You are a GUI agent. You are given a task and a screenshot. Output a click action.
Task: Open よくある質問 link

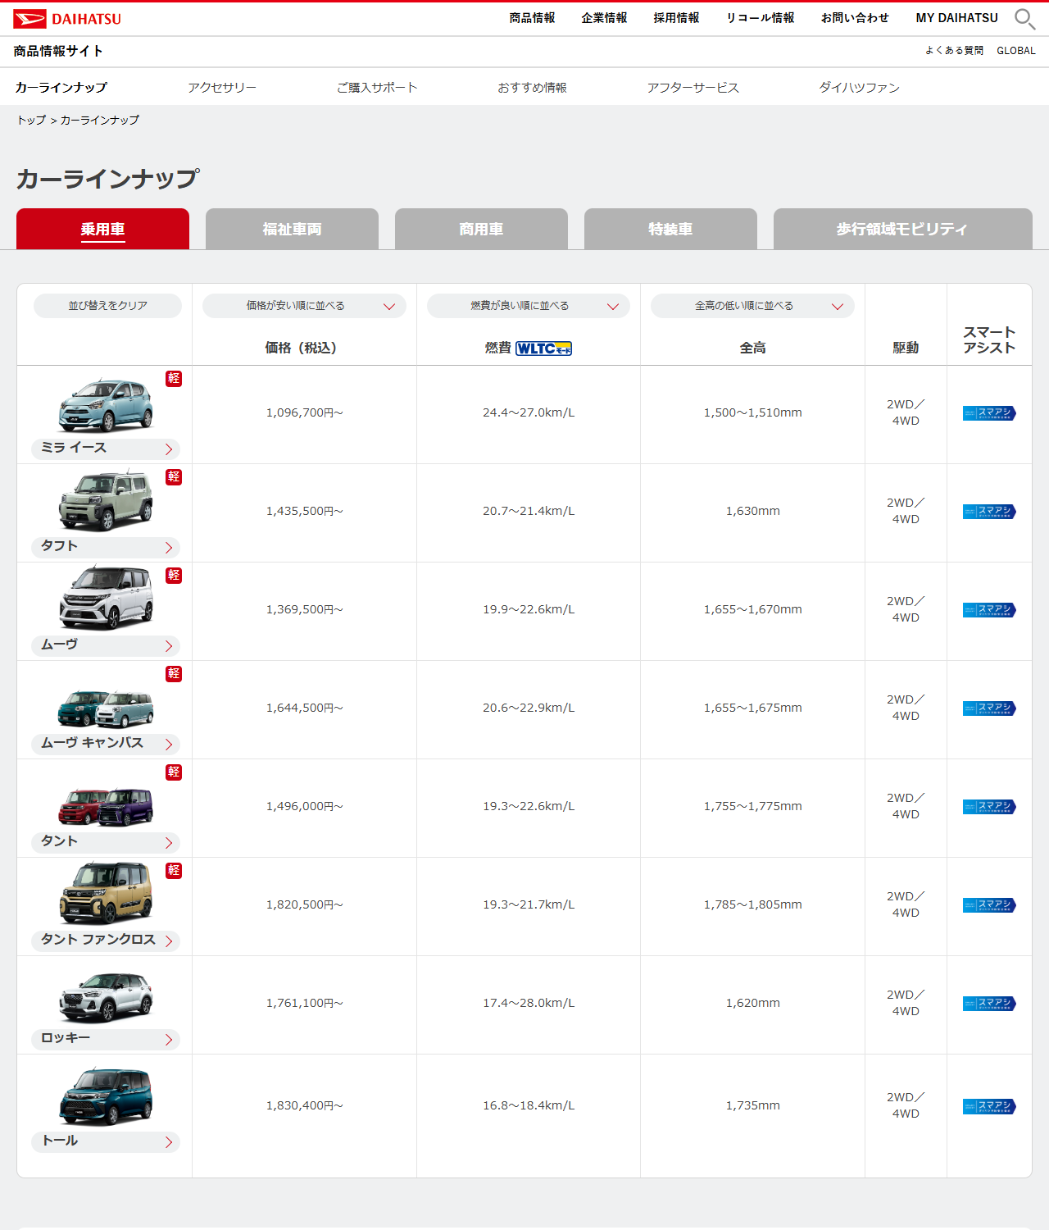point(954,51)
